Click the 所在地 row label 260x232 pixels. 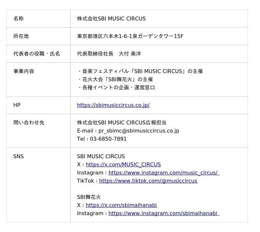click(x=21, y=36)
